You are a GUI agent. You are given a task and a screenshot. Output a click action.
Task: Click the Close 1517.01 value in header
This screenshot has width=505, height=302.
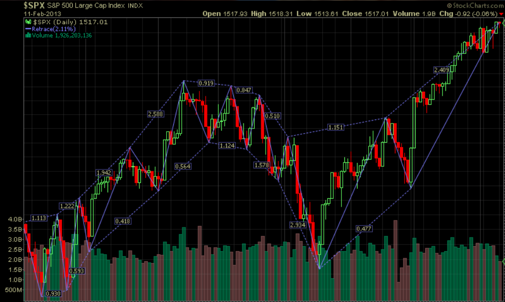(x=365, y=14)
